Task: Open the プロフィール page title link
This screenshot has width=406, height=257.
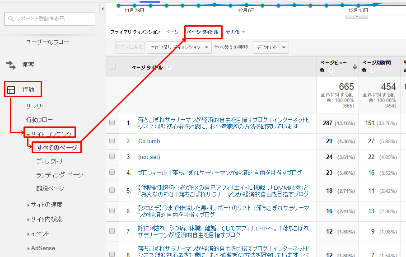Action: pos(220,173)
